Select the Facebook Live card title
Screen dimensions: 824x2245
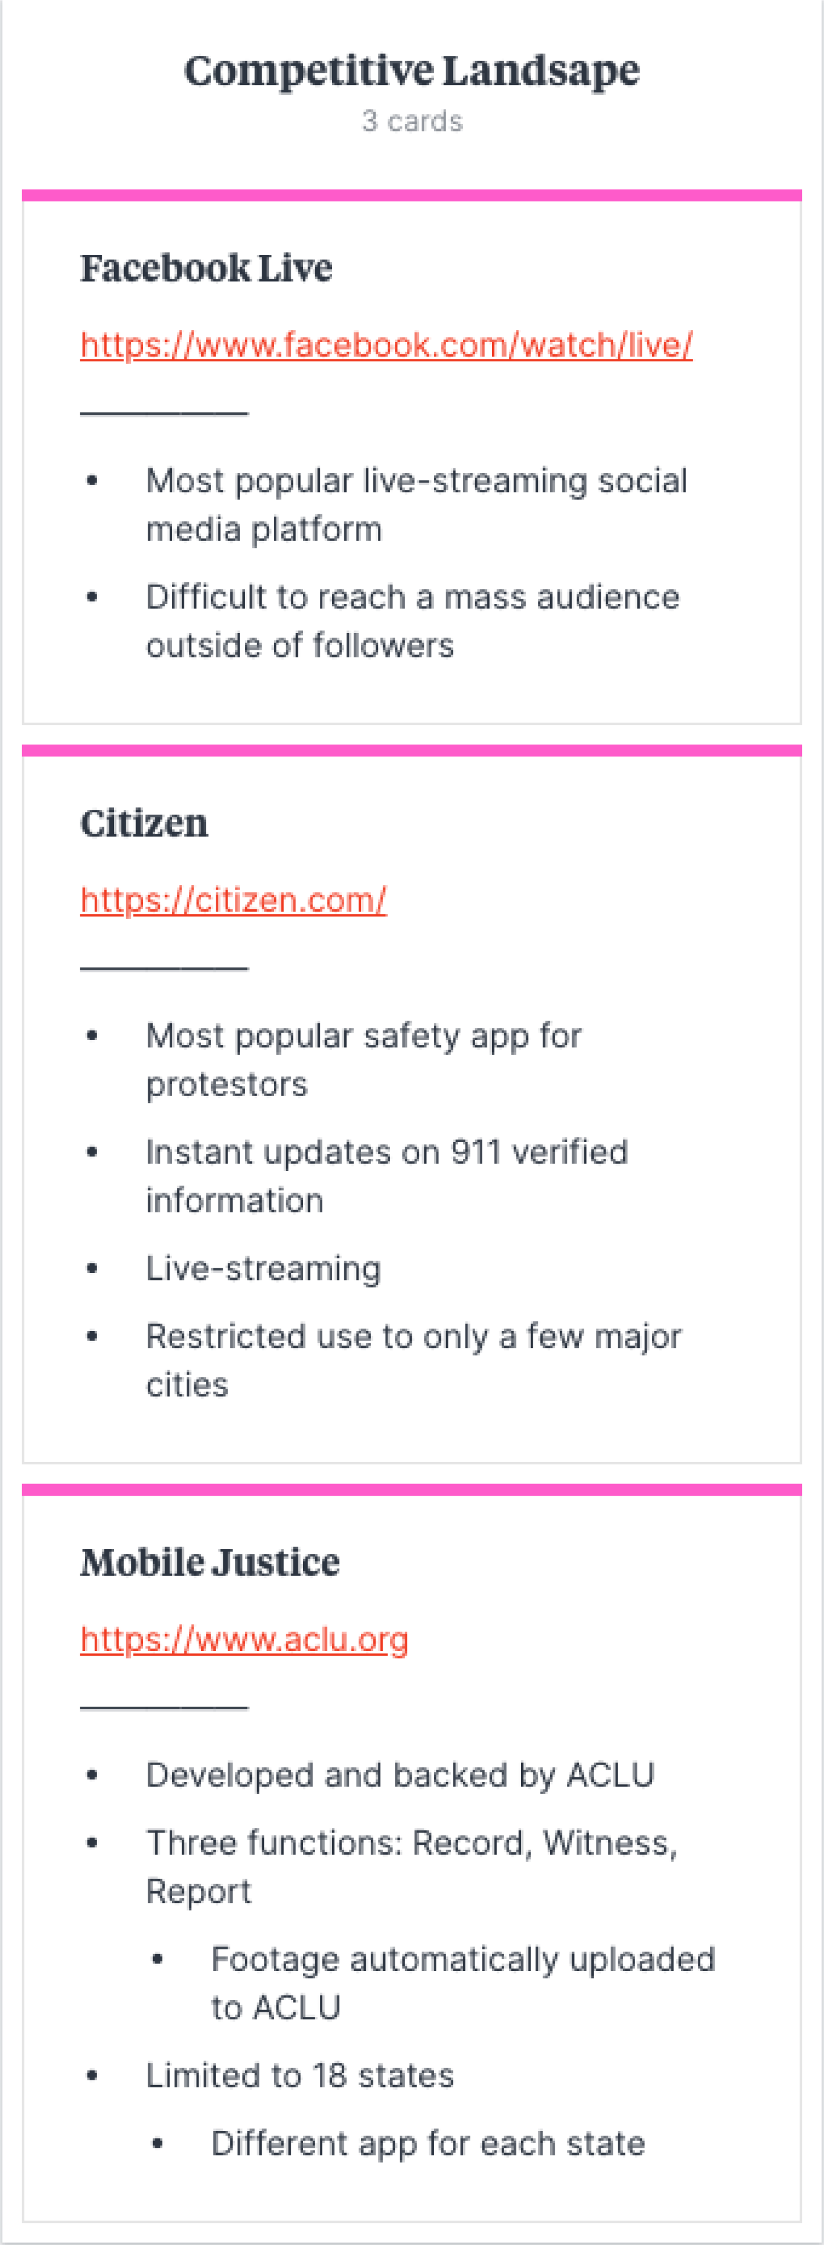pos(206,268)
